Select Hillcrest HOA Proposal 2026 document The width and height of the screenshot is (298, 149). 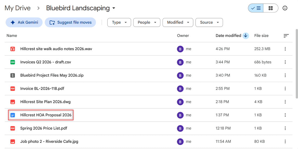46,115
